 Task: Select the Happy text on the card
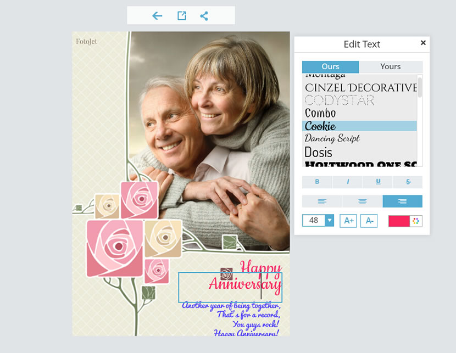coord(261,267)
